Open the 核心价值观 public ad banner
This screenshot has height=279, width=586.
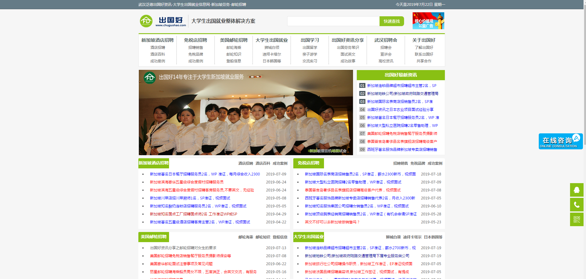point(428,21)
